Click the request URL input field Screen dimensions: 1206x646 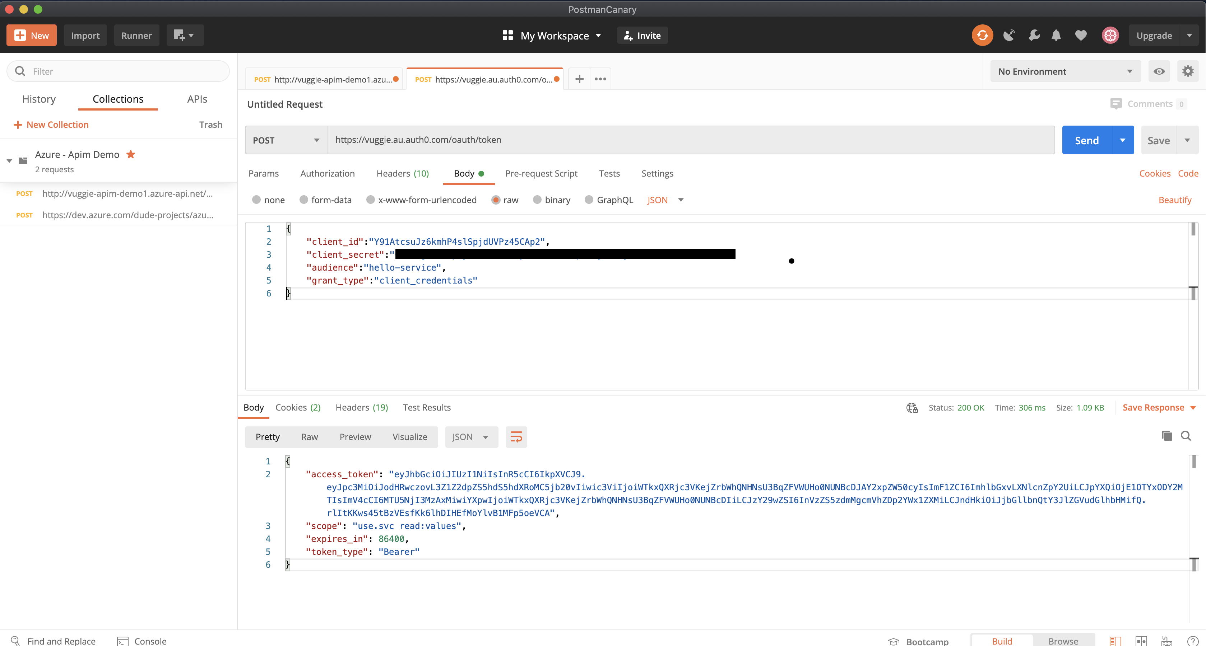click(x=691, y=140)
